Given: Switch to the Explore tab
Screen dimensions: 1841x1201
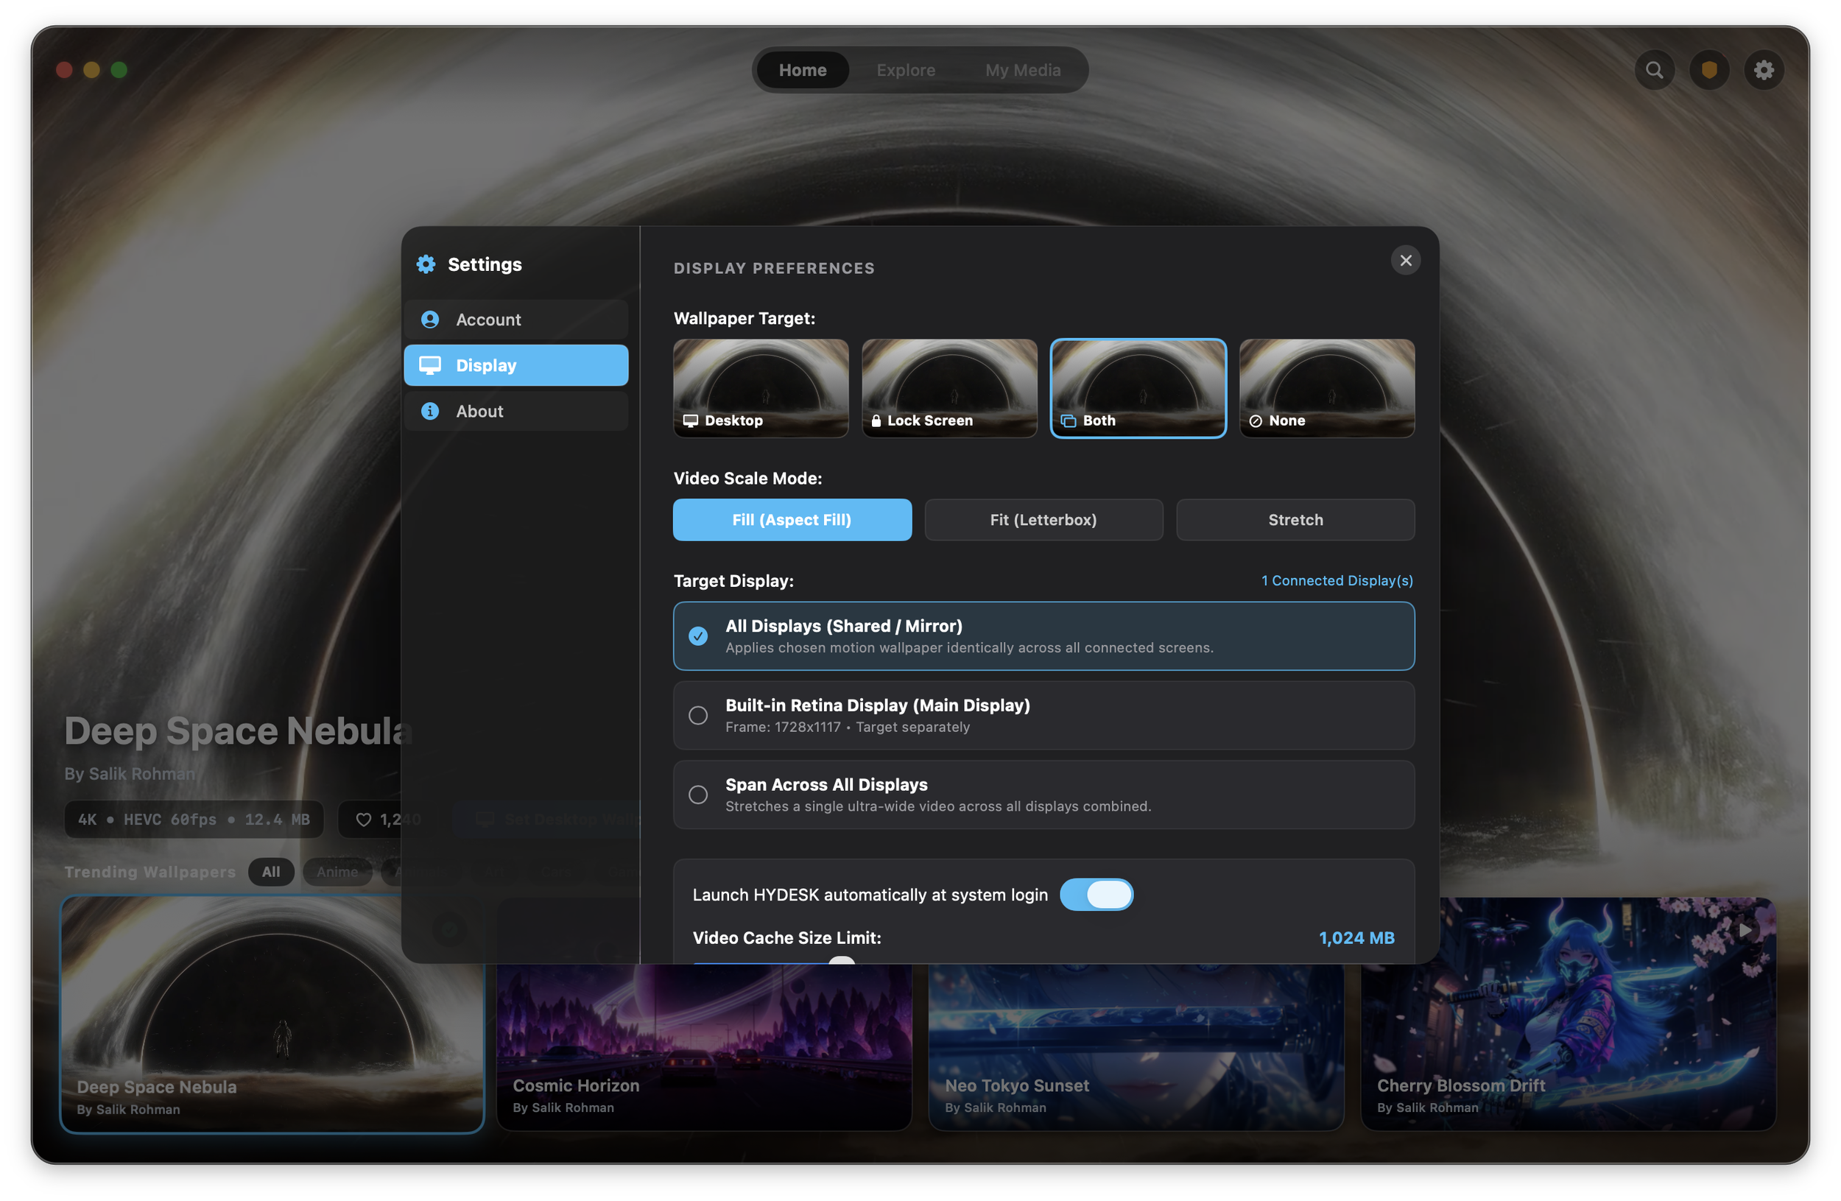Looking at the screenshot, I should pos(906,71).
